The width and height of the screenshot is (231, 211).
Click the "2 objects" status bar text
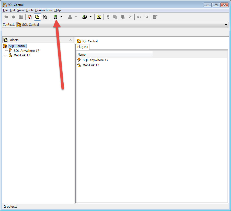[x=11, y=206]
